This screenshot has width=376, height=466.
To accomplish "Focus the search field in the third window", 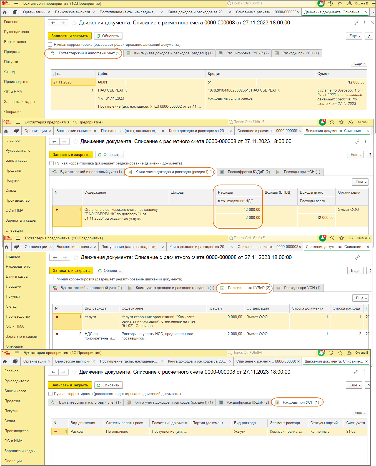I will (x=272, y=238).
